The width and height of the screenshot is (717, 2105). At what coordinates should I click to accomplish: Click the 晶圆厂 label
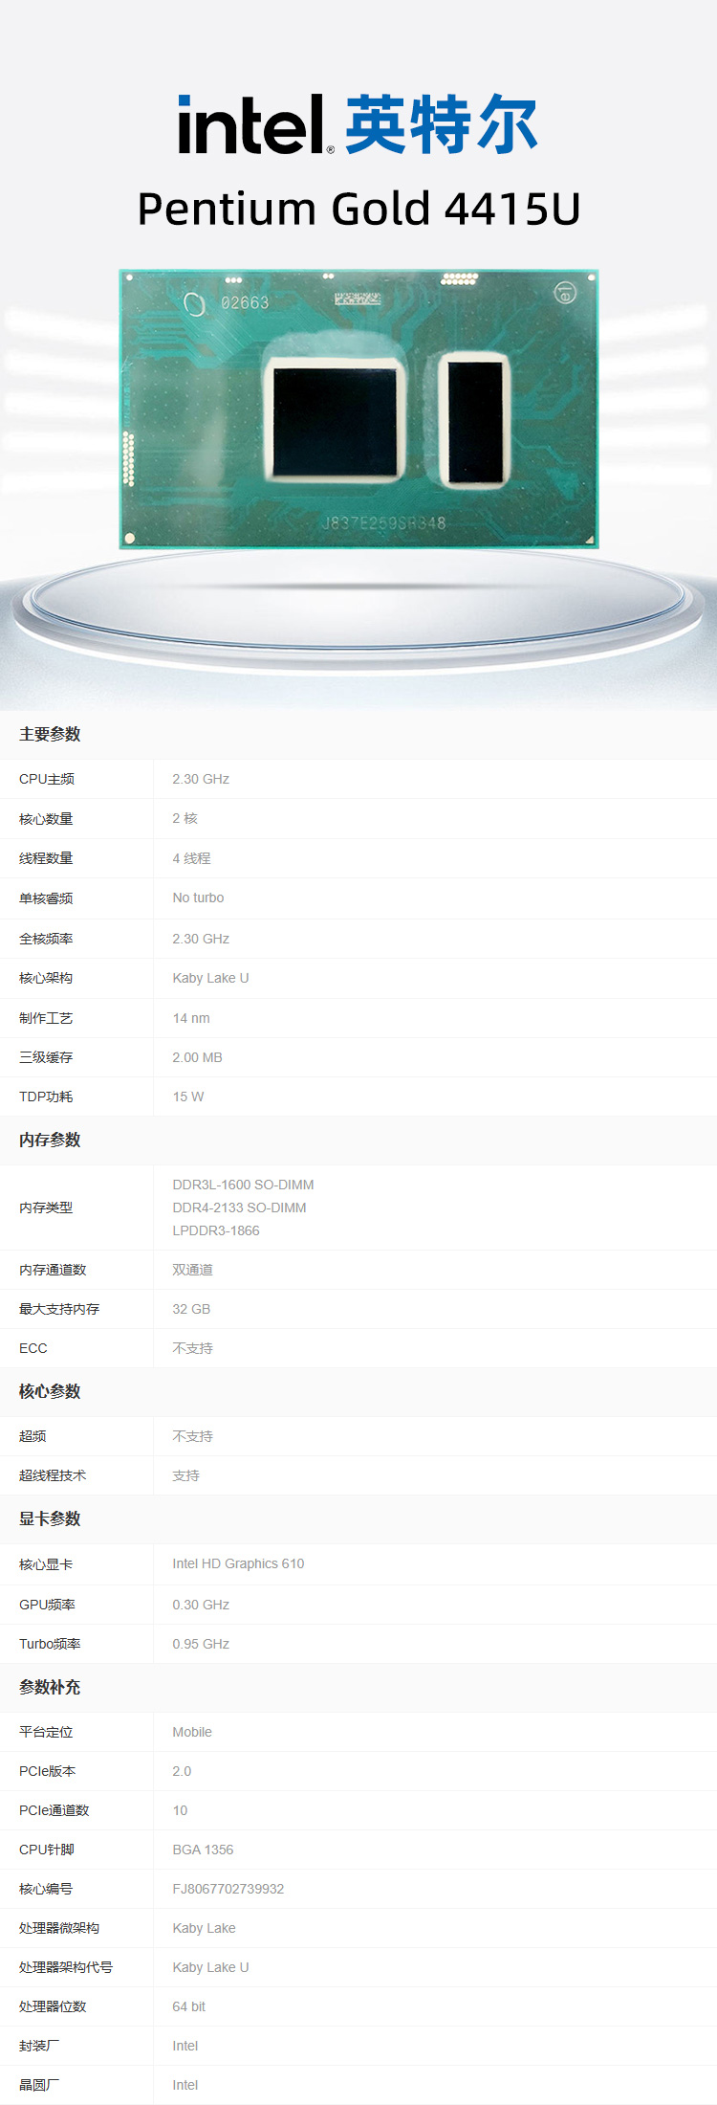39,2085
